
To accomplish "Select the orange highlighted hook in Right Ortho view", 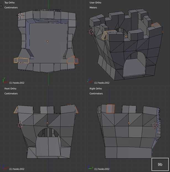I will 111,108.
